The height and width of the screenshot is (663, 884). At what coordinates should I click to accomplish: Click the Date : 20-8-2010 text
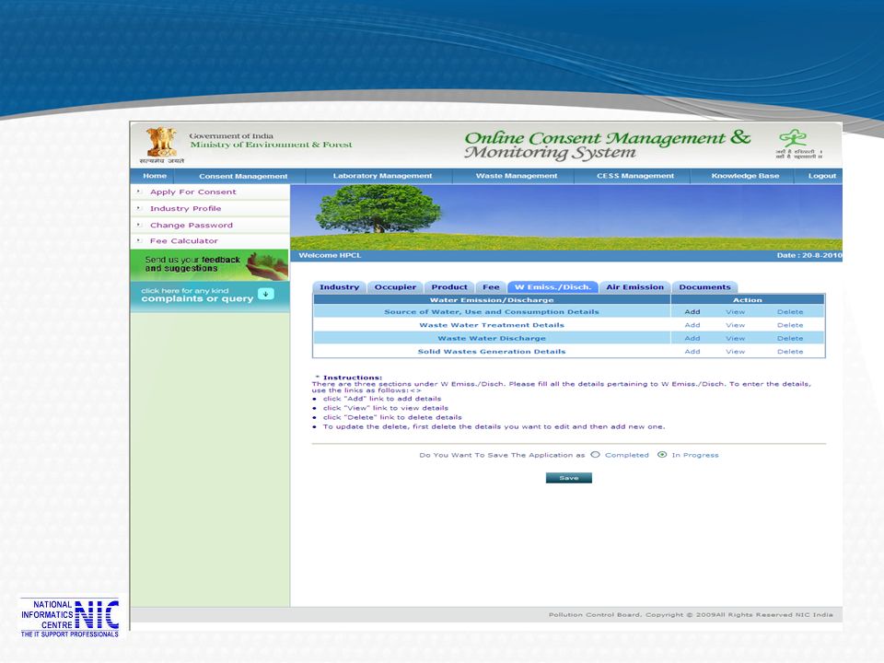tap(809, 255)
